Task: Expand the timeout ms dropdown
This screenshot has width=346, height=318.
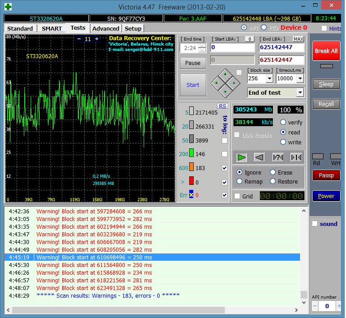Action: 300,78
